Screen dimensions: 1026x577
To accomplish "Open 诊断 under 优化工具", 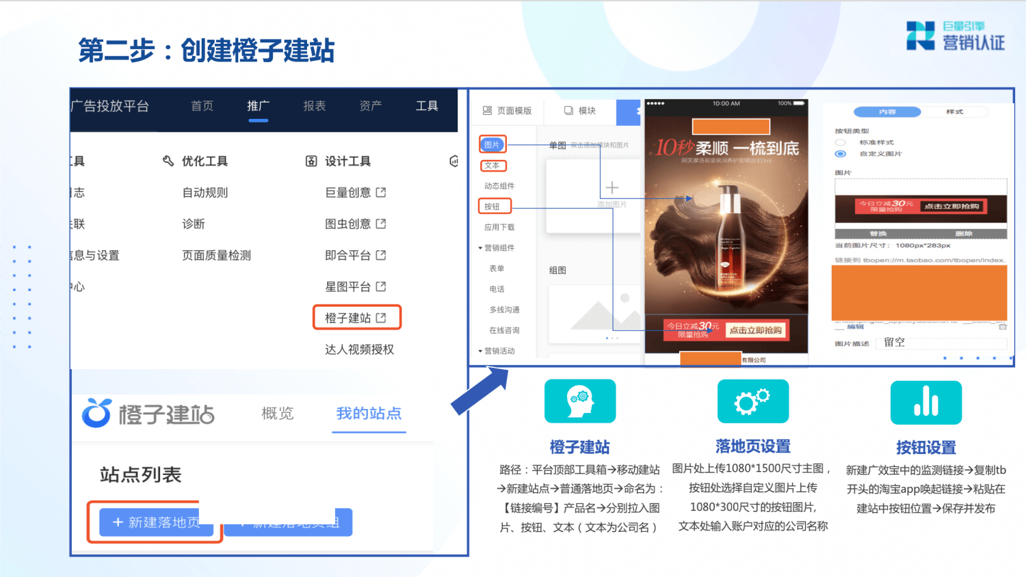I will click(194, 224).
